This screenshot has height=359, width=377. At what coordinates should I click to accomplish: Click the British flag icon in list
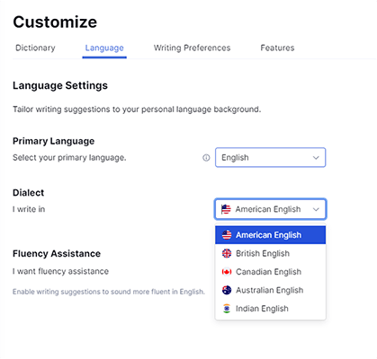pyautogui.click(x=227, y=253)
